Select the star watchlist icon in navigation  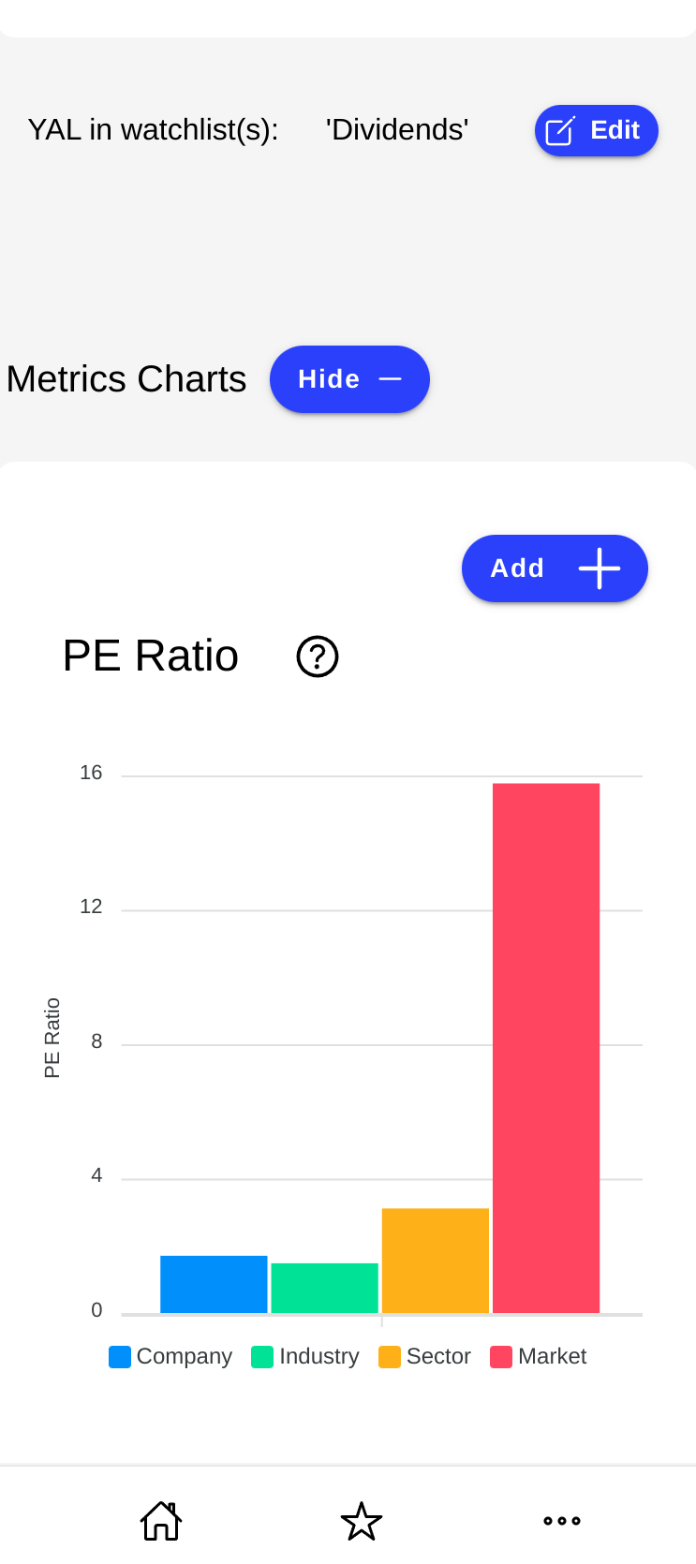coord(362,1520)
